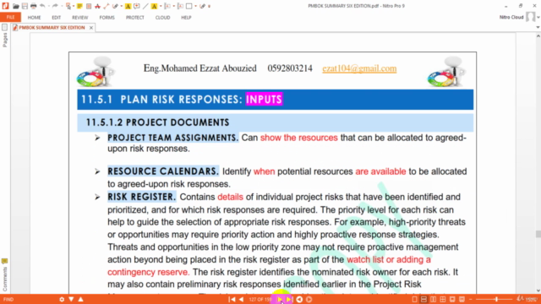541x304 pixels.
Task: Open the dropdown next to the rectangle tool
Action: tap(195, 6)
